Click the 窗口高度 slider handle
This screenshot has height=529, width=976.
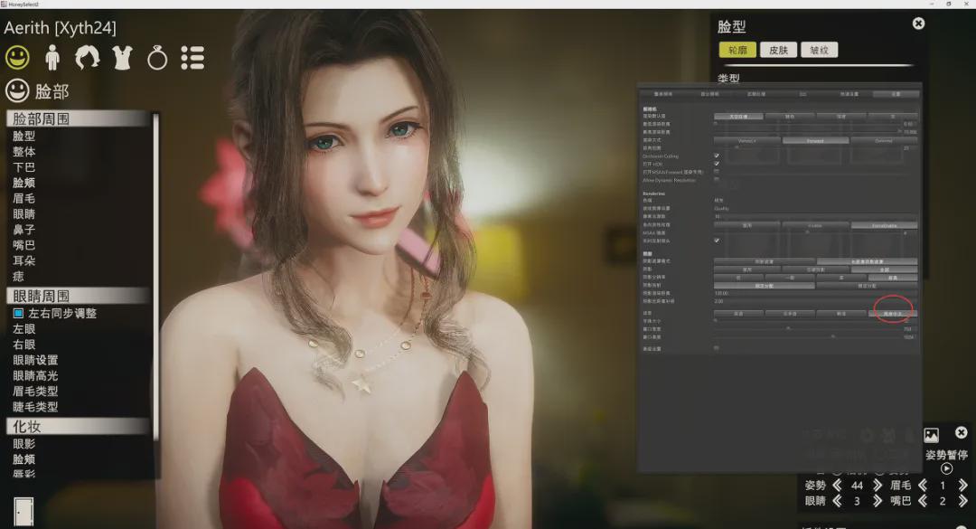833,336
